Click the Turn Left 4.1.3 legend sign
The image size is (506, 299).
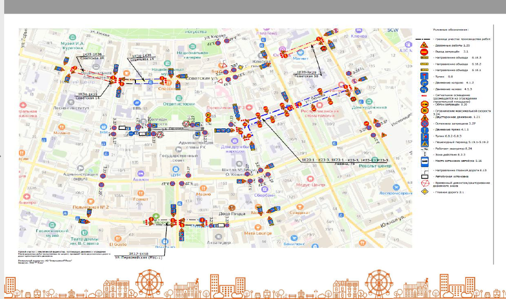[422, 90]
